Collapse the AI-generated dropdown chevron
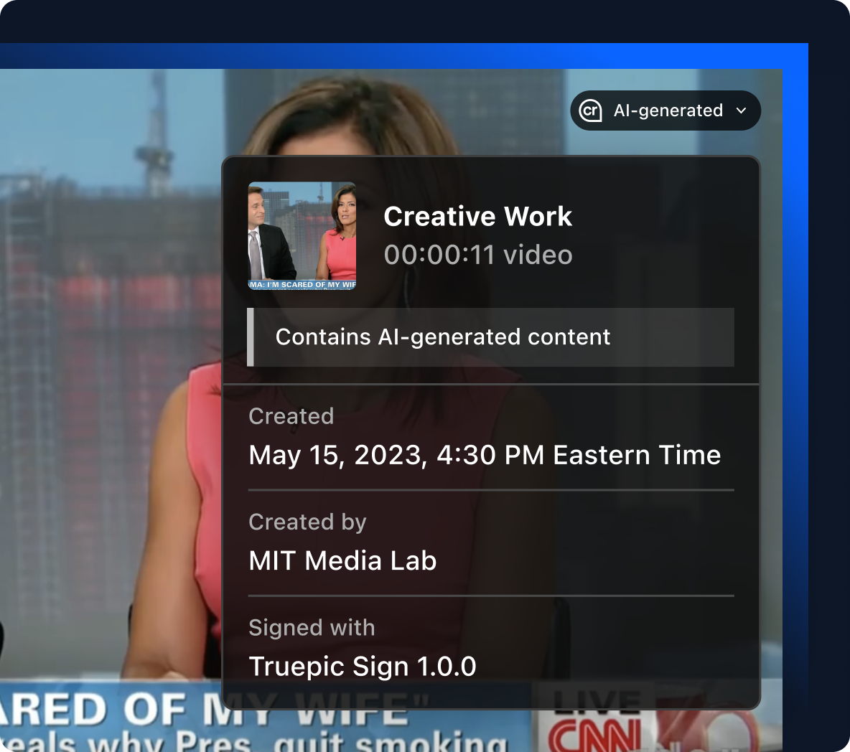Image resolution: width=850 pixels, height=752 pixels. pos(741,111)
